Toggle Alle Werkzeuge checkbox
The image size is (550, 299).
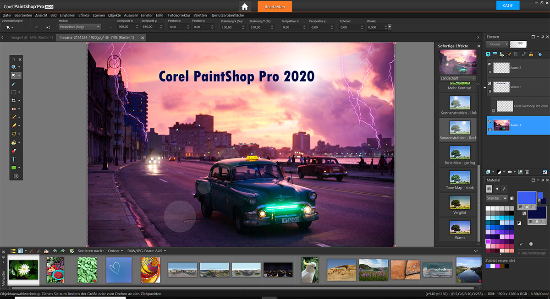point(519,253)
